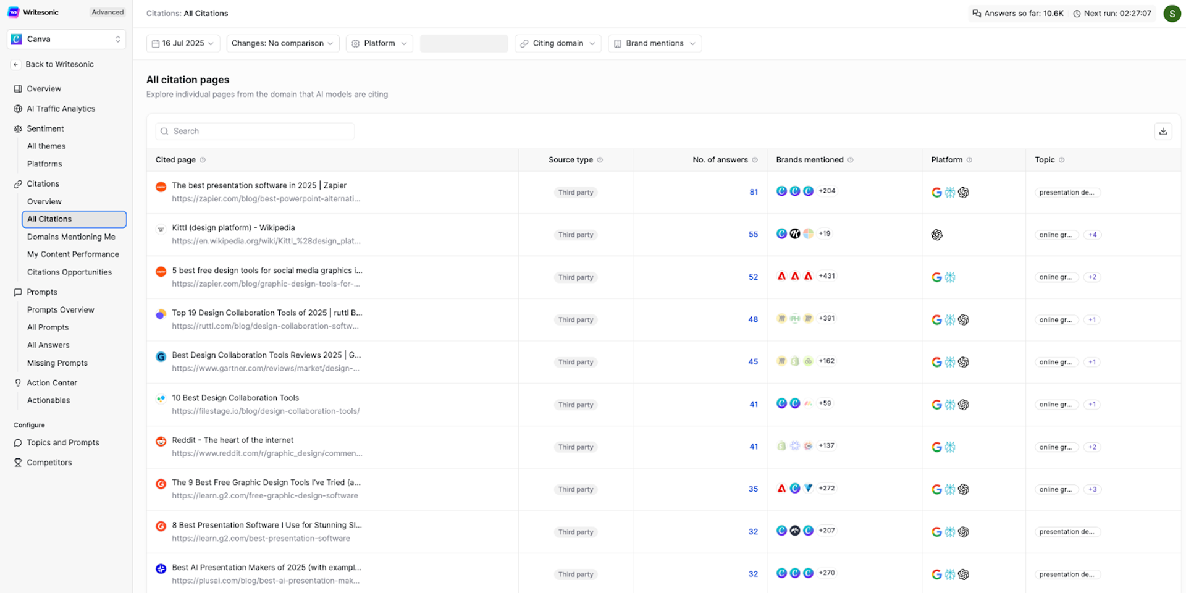Open the Zapier best presentation software link
The image size is (1186, 593).
pyautogui.click(x=259, y=185)
